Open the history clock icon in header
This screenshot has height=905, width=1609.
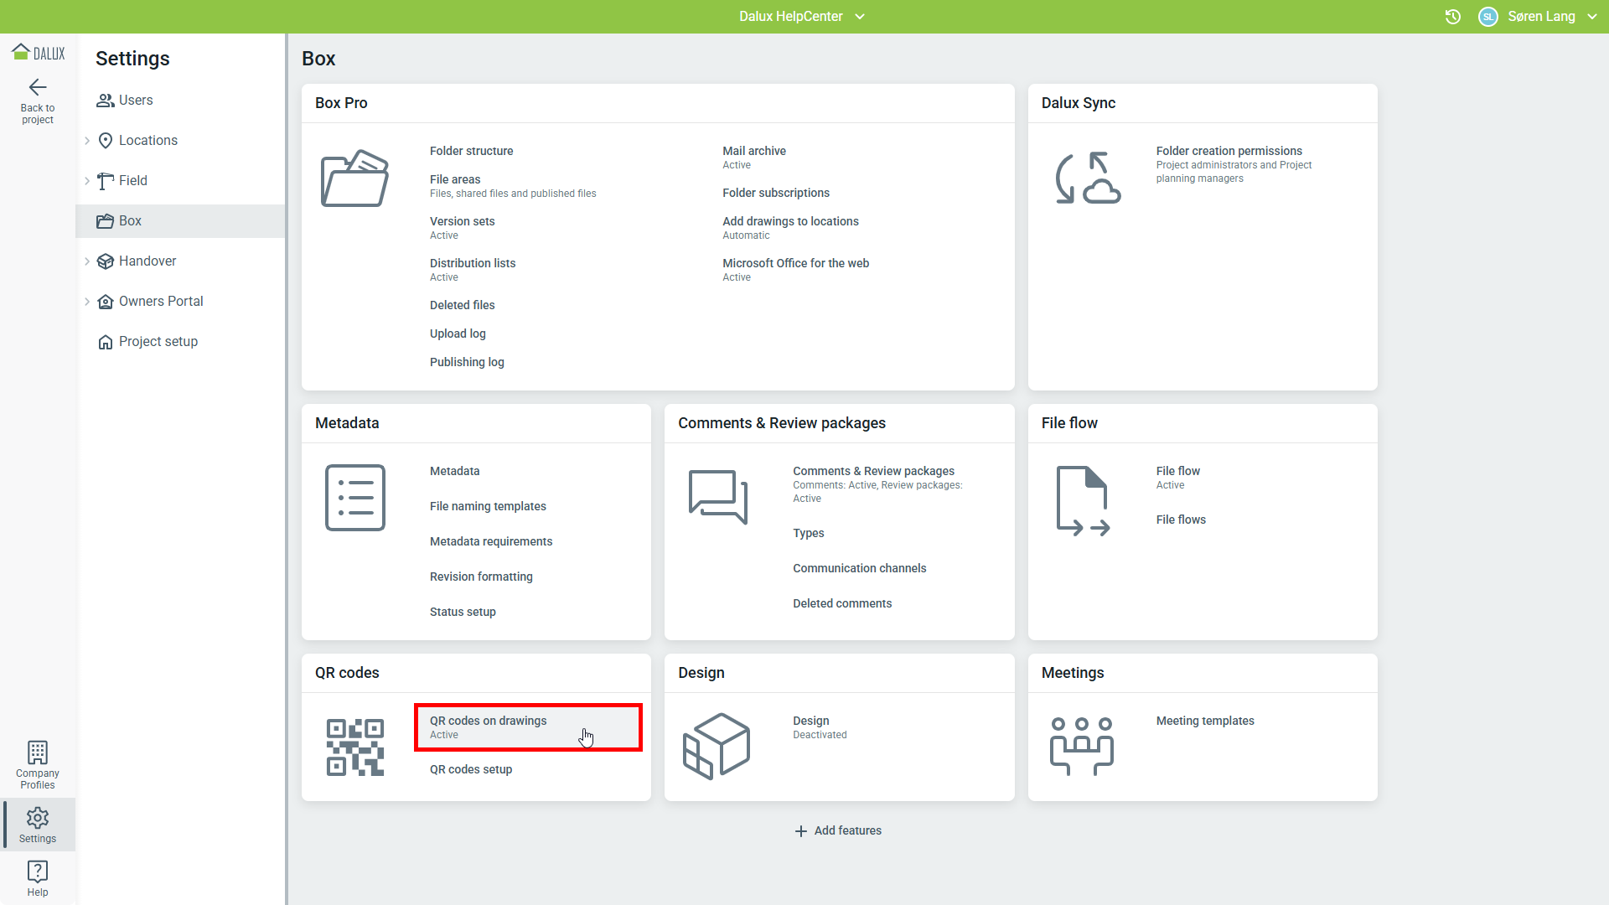1453,17
